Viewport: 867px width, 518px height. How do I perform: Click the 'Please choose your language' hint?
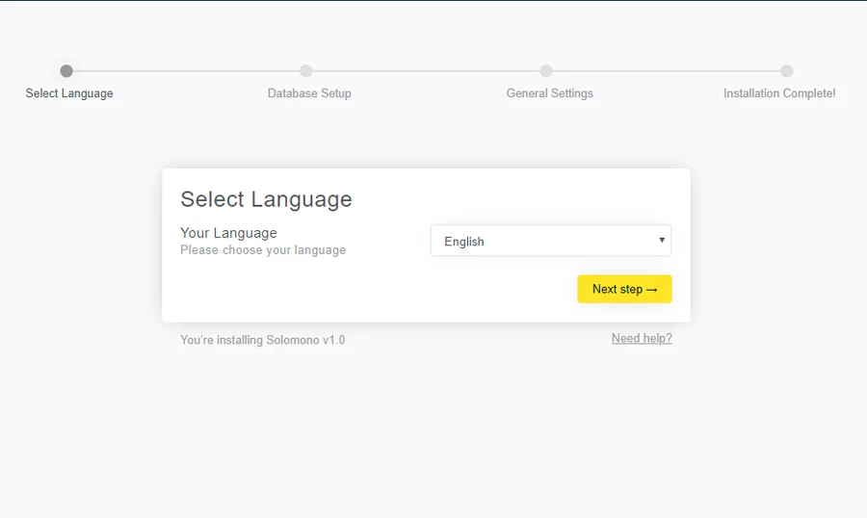tap(263, 250)
